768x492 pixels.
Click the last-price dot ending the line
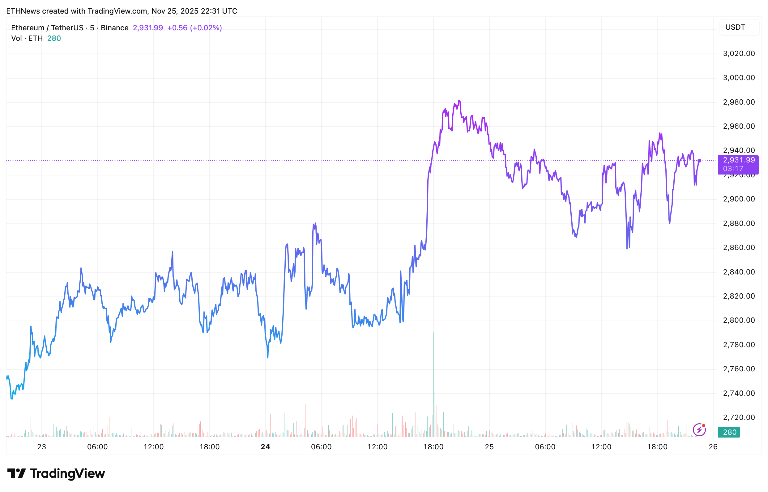pos(699,161)
